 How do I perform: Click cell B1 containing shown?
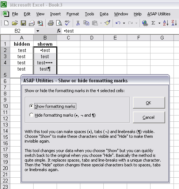click(x=45, y=44)
